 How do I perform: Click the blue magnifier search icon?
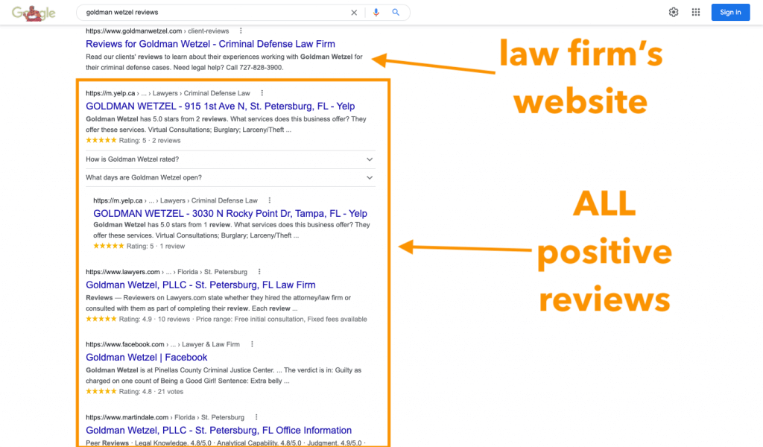396,12
